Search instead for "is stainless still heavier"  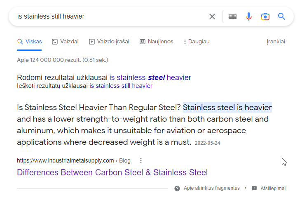tap(121, 86)
